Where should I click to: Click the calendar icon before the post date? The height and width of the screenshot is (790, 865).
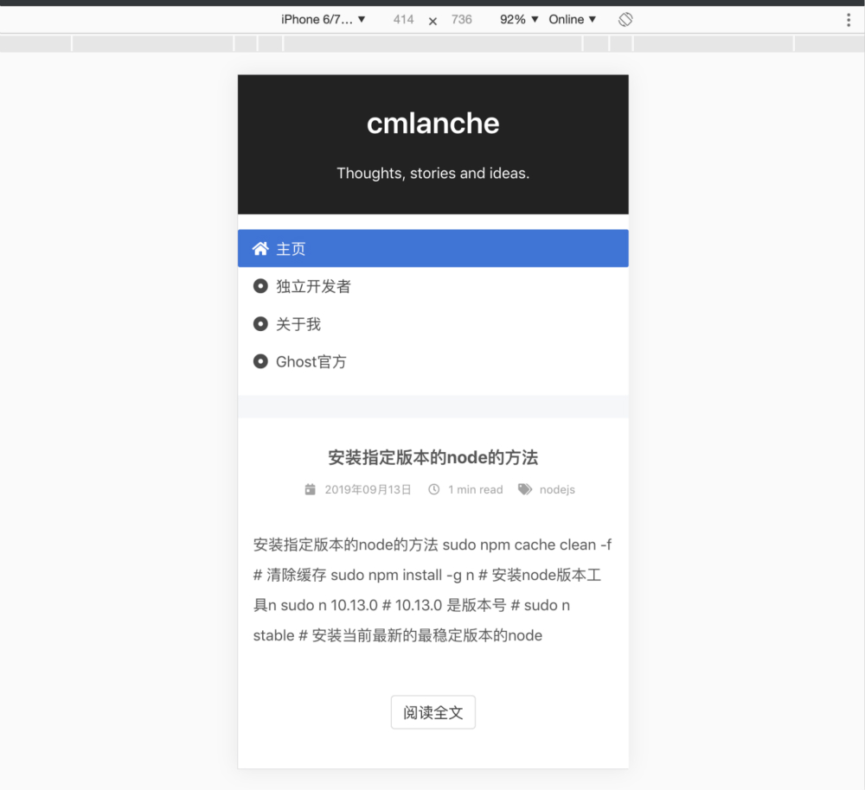310,489
